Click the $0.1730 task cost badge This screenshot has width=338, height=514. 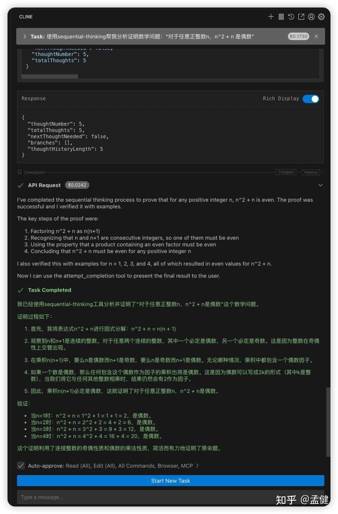pyautogui.click(x=298, y=36)
